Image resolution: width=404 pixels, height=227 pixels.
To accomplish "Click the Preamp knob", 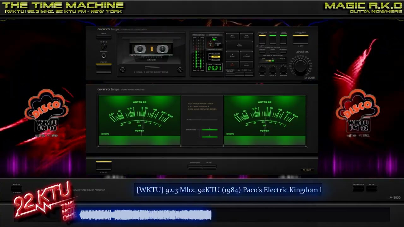I will click(x=283, y=69).
